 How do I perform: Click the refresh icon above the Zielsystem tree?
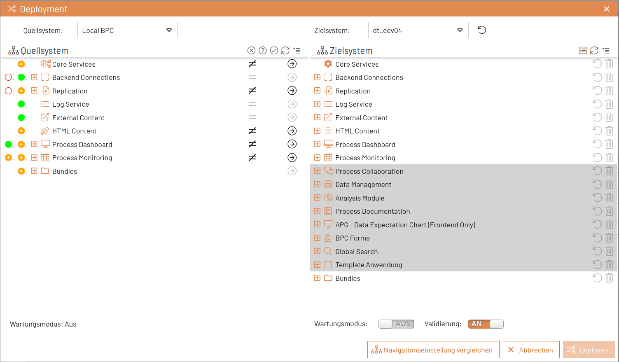coord(594,50)
